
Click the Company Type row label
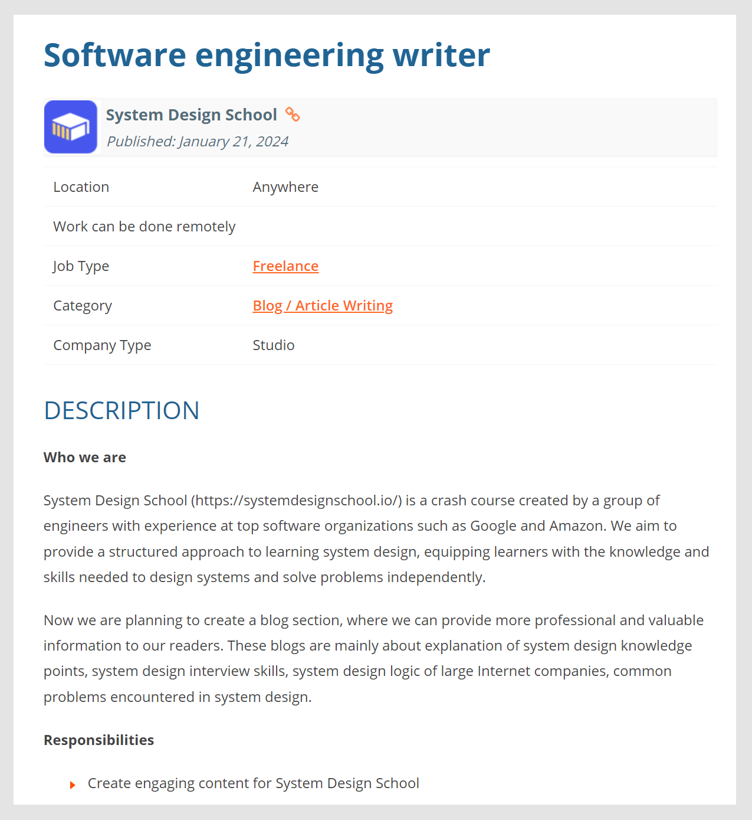[102, 345]
